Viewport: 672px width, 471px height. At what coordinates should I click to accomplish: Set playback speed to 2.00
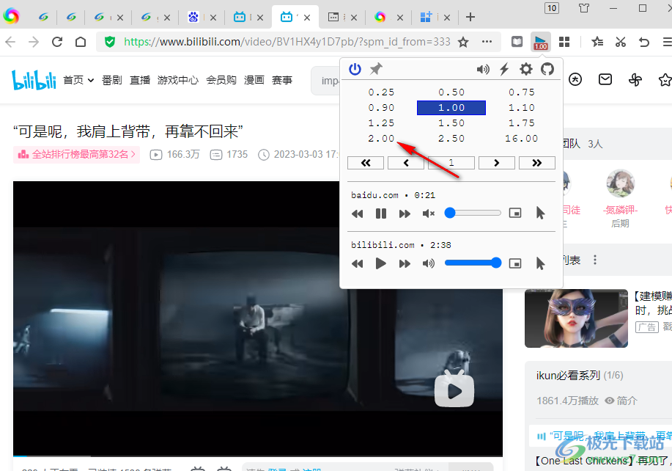pyautogui.click(x=381, y=139)
